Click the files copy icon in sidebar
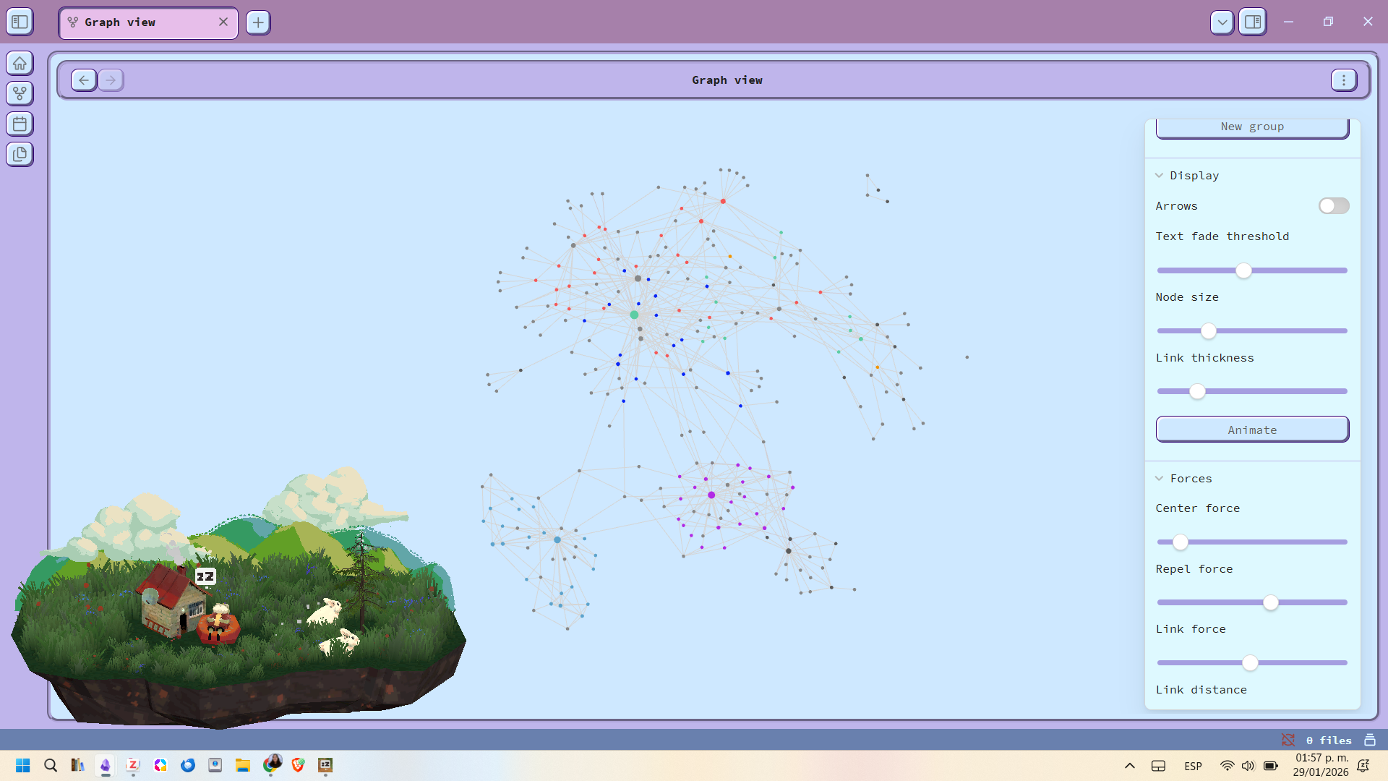Viewport: 1388px width, 781px height. 20,154
